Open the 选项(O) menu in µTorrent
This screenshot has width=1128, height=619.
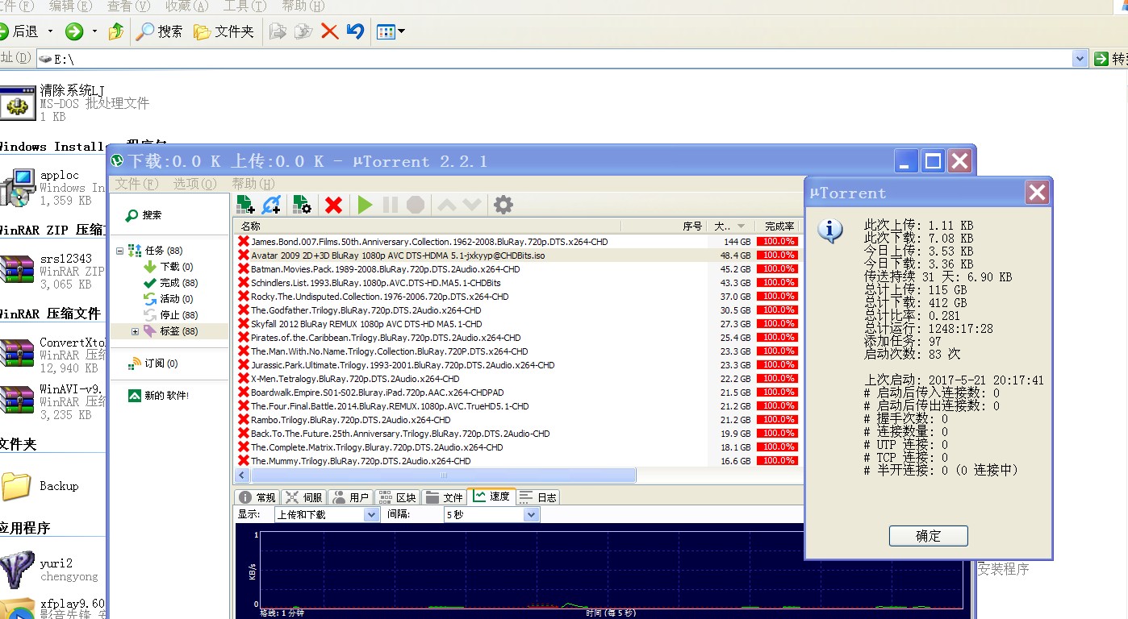[x=194, y=184]
